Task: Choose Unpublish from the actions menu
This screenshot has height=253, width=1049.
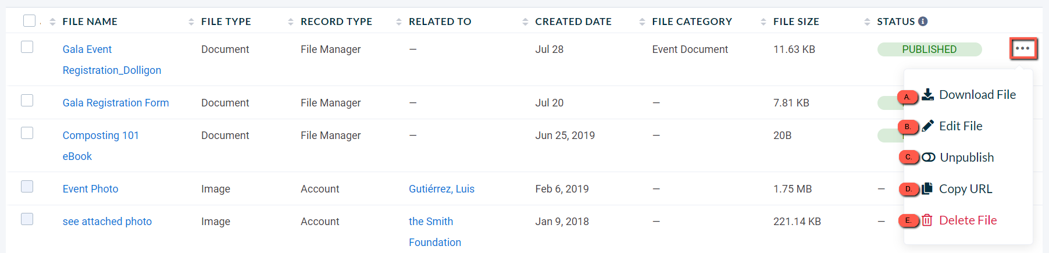Action: click(967, 157)
